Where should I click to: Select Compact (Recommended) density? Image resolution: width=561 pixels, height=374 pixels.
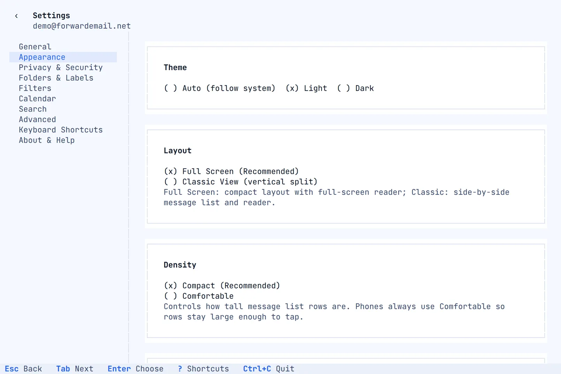[x=222, y=286]
